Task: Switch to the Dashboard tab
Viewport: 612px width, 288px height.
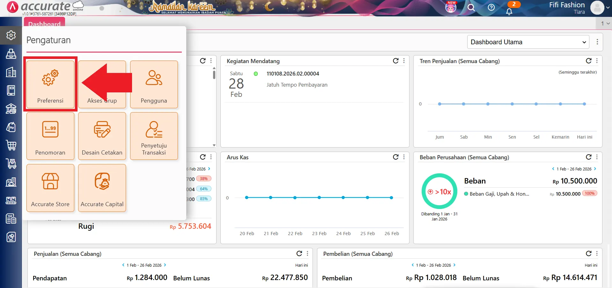Action: 44,23
